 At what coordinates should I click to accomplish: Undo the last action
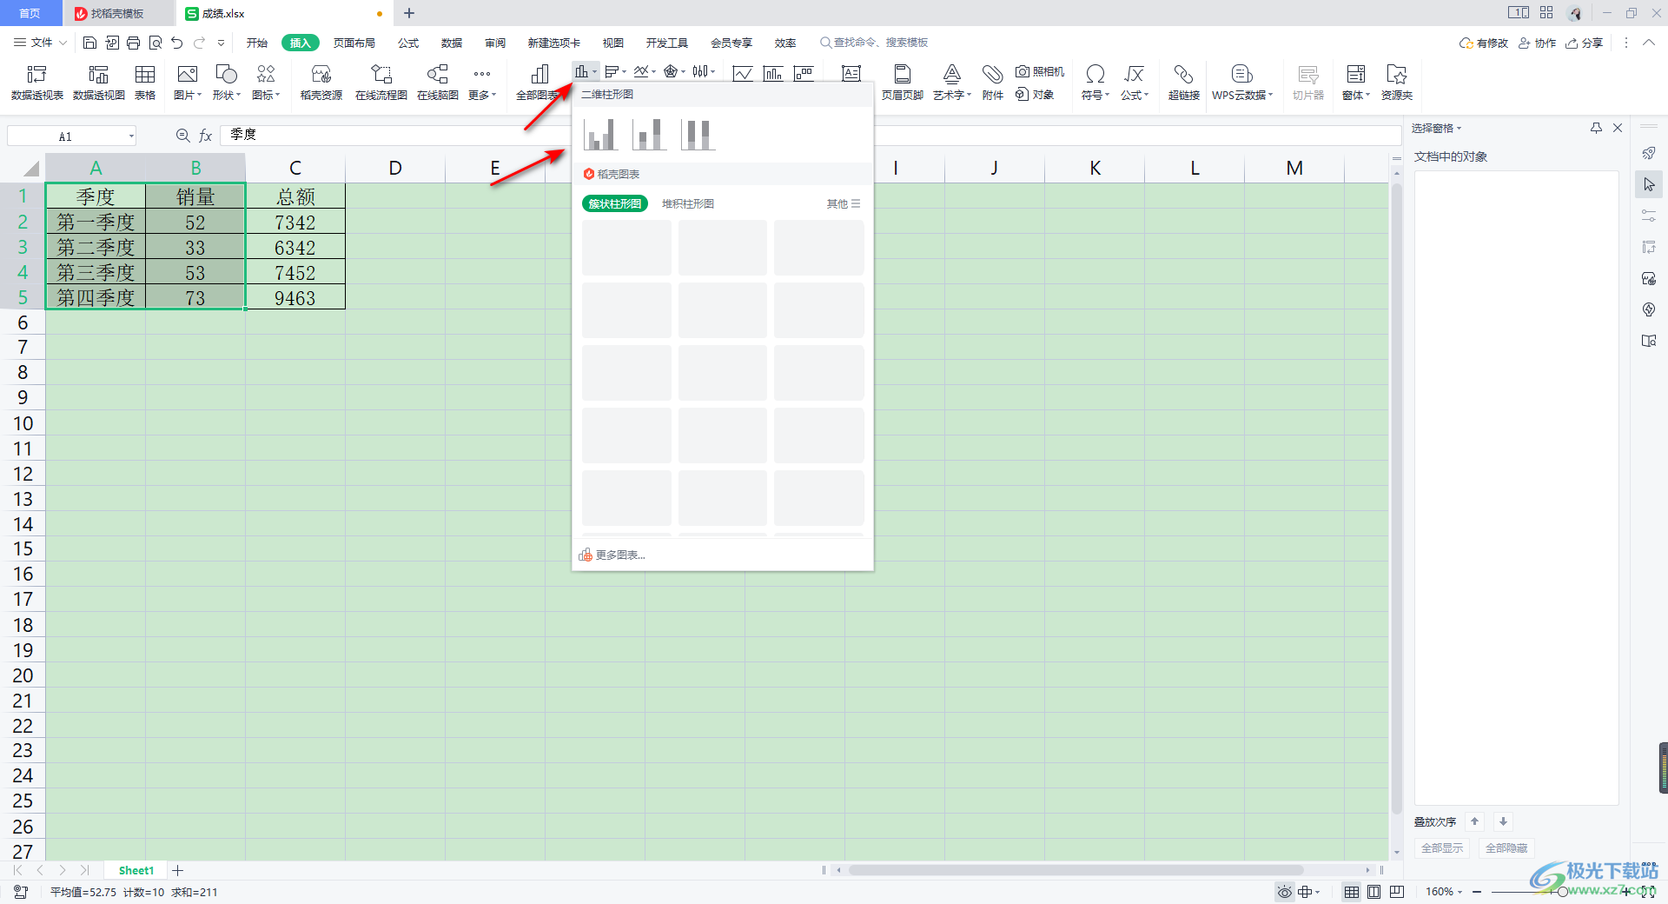177,43
